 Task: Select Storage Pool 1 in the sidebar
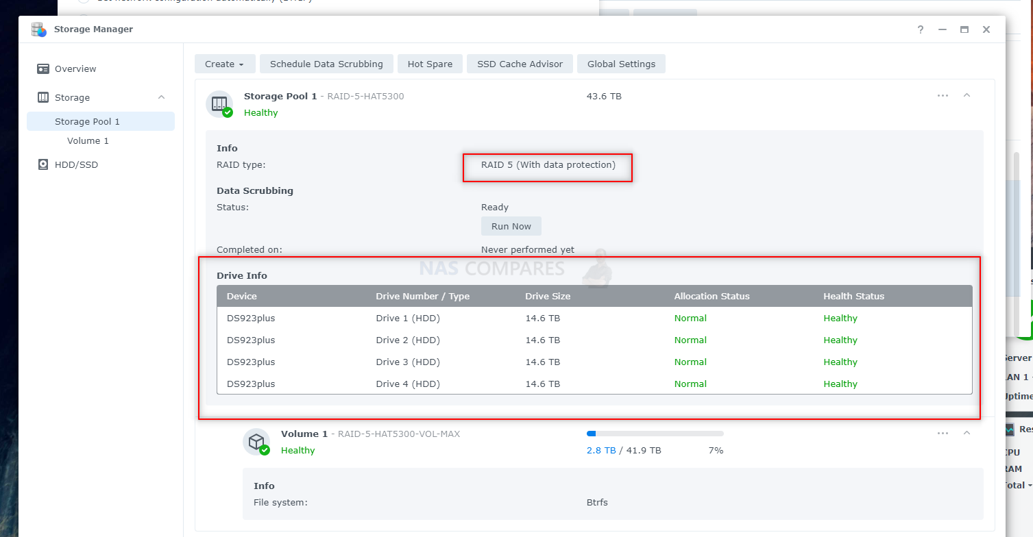(101, 121)
